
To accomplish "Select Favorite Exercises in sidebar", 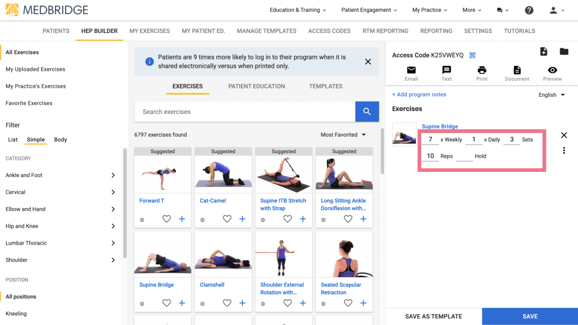I will pyautogui.click(x=29, y=103).
